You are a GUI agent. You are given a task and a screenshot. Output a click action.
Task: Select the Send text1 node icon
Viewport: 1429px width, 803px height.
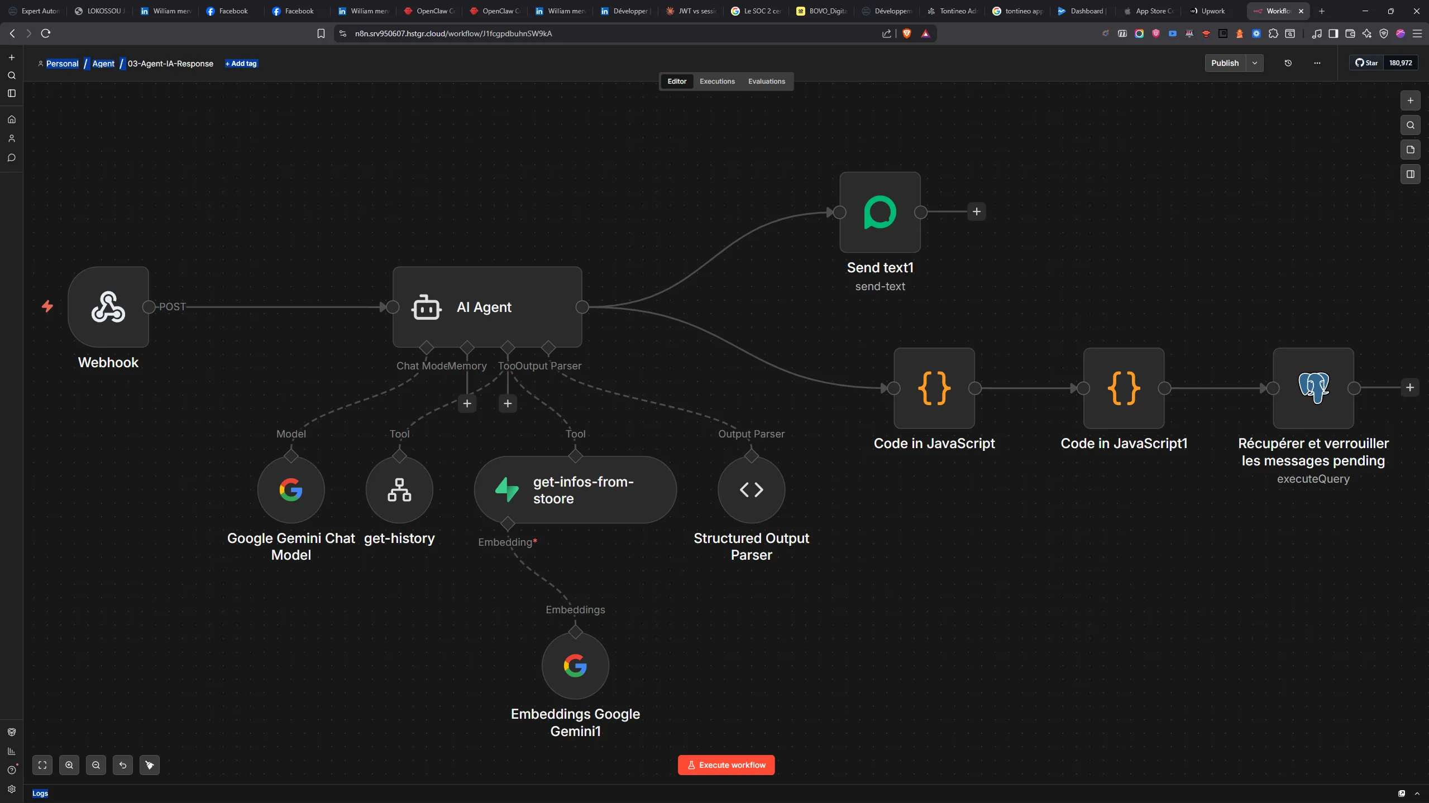[880, 212]
